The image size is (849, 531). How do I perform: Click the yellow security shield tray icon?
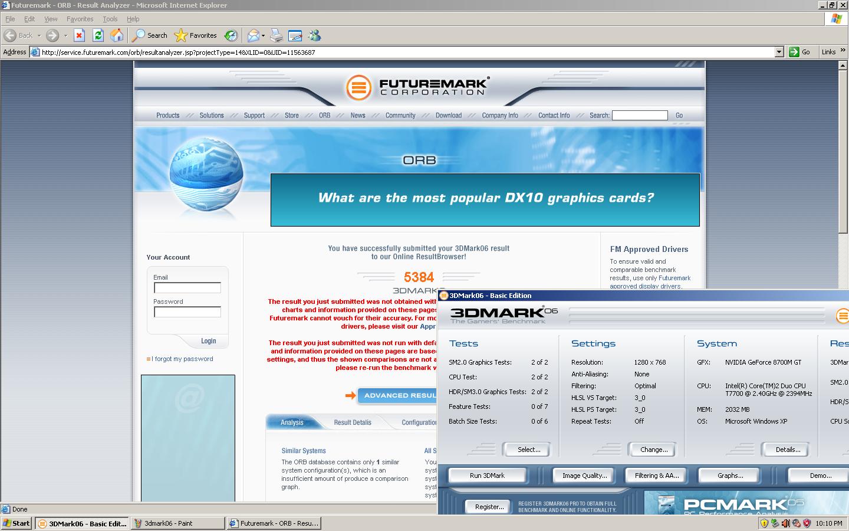(765, 523)
